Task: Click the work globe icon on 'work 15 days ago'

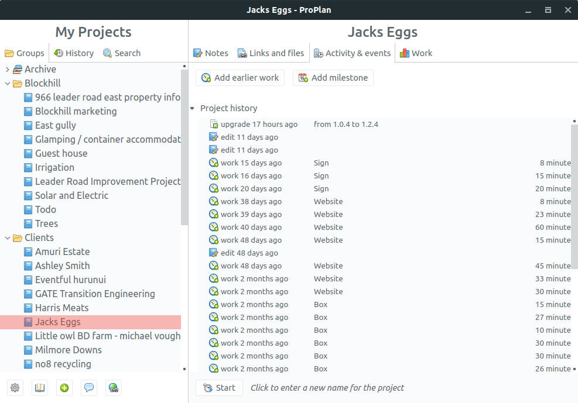Action: [x=214, y=163]
